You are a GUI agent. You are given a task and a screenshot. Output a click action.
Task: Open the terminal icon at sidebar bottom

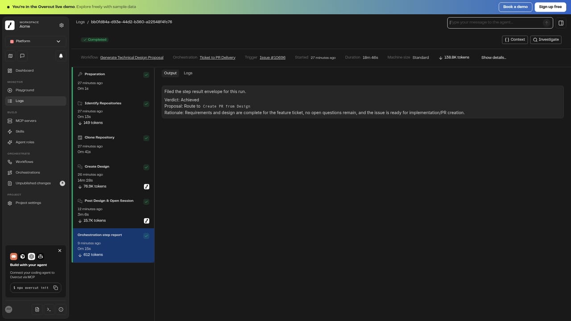click(x=49, y=309)
